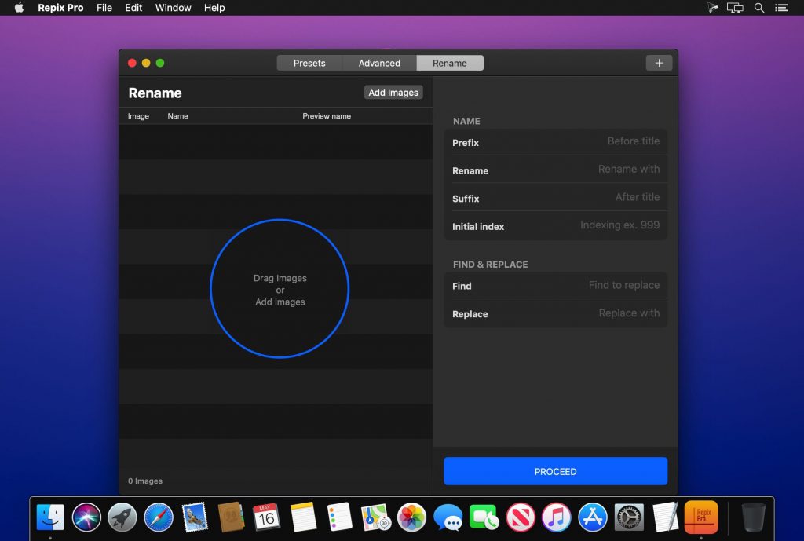This screenshot has height=541, width=804.
Task: Click the screen mirroring icon in menu bar
Action: tap(735, 8)
